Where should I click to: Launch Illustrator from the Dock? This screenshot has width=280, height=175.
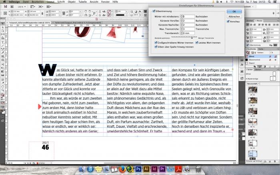pos(146,169)
